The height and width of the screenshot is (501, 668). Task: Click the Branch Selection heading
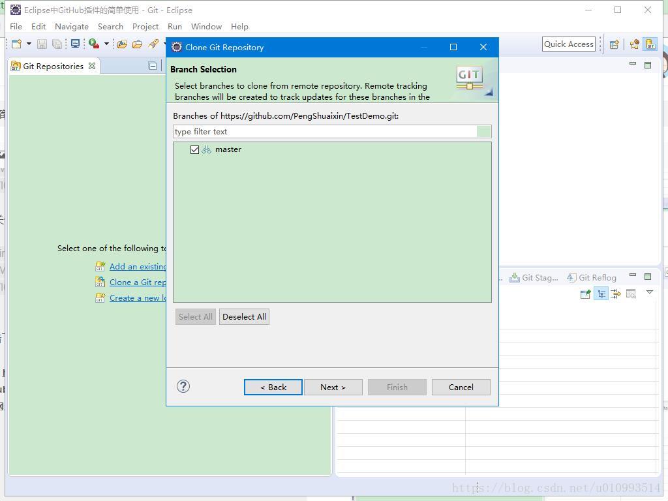pos(204,69)
